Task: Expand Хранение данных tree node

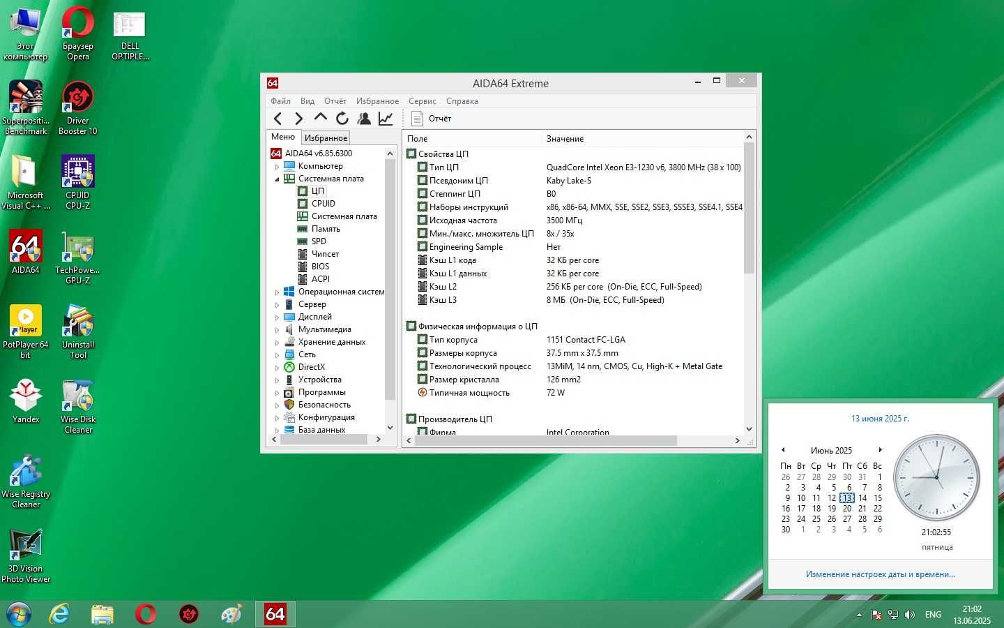Action: click(277, 343)
